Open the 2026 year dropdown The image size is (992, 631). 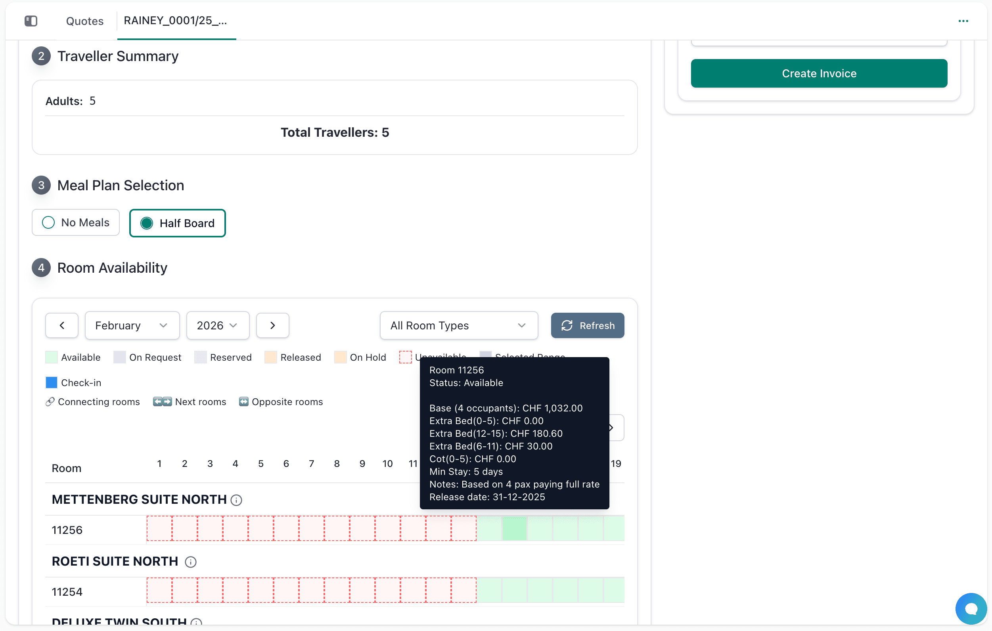coord(218,325)
